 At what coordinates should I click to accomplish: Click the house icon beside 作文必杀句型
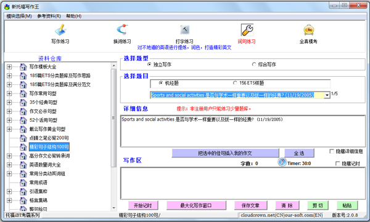tap(23, 111)
